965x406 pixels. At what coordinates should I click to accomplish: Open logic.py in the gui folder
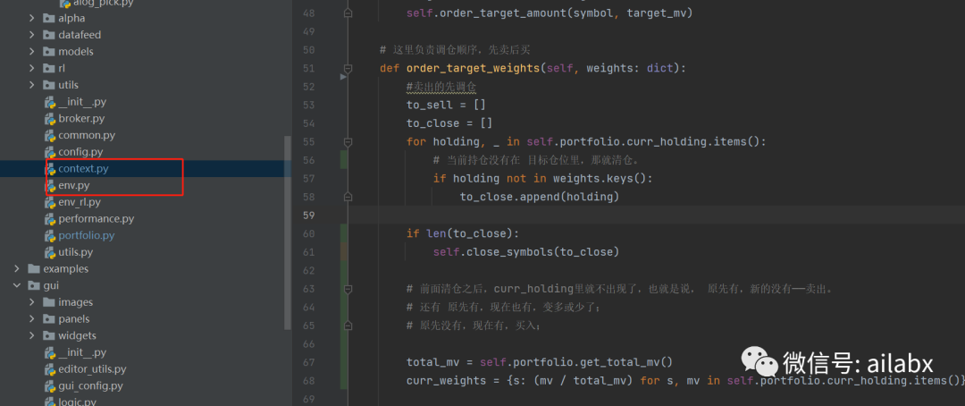[x=77, y=402]
